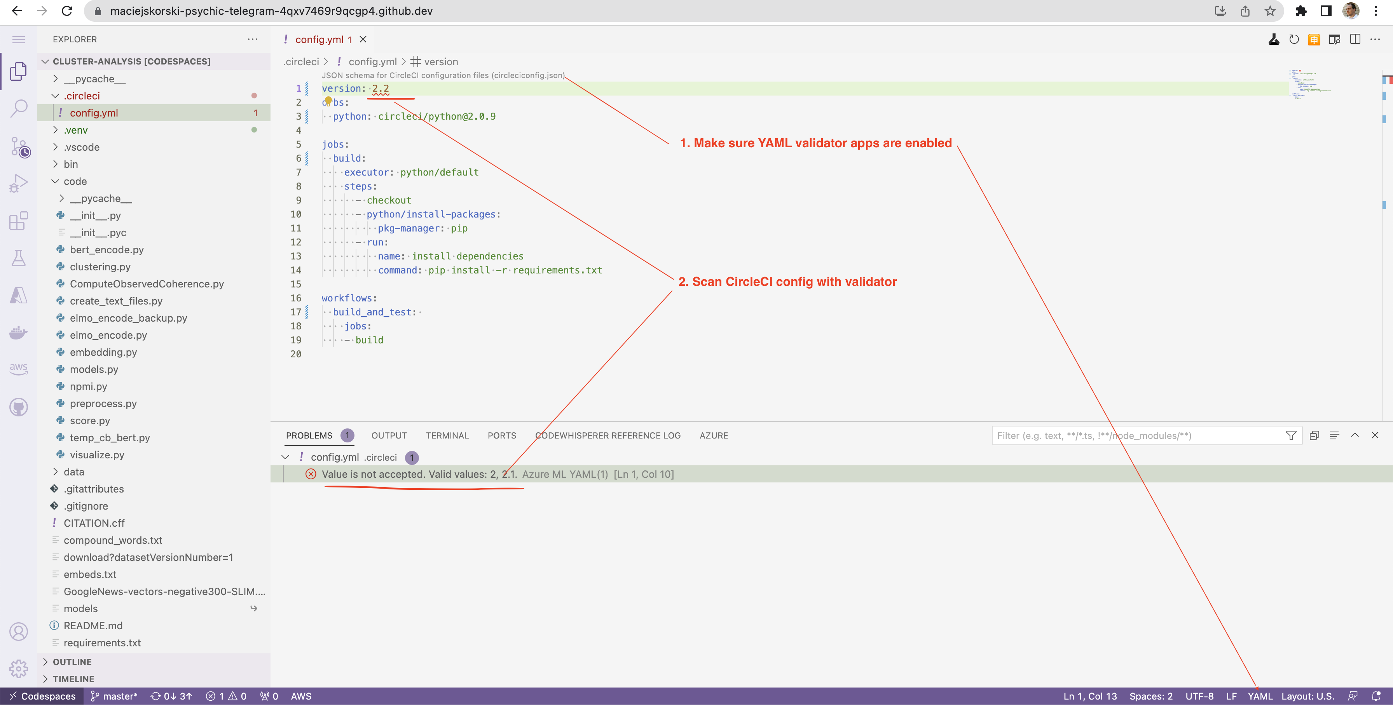Switch to the PORTS tab
Viewport: 1393px width, 705px height.
point(501,435)
